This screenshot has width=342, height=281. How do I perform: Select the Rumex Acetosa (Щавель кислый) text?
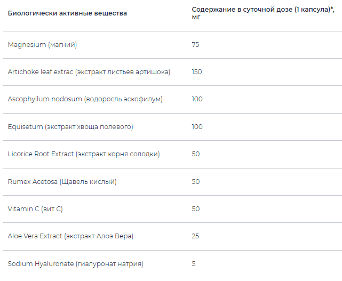62,182
